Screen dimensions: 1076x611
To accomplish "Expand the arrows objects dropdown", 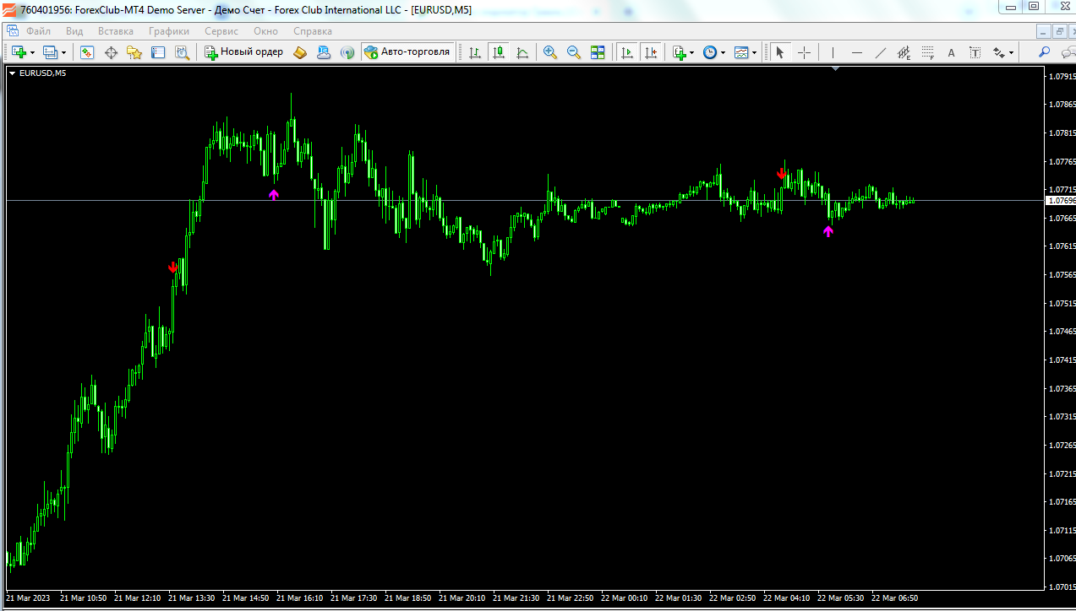I will pos(1011,52).
